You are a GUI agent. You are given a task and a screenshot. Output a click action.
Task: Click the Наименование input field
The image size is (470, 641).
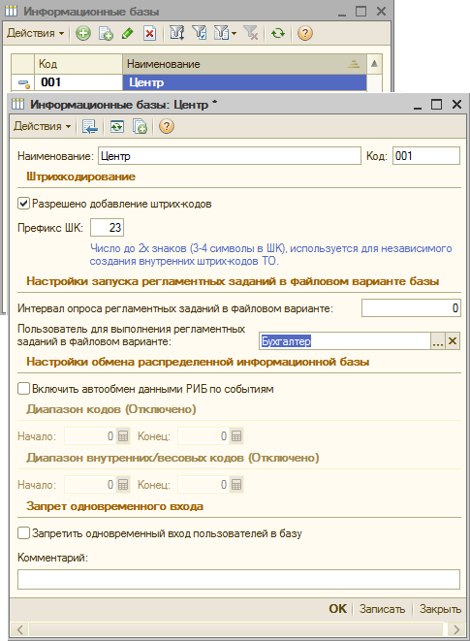(230, 156)
